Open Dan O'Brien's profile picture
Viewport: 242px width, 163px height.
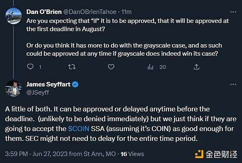(14, 16)
